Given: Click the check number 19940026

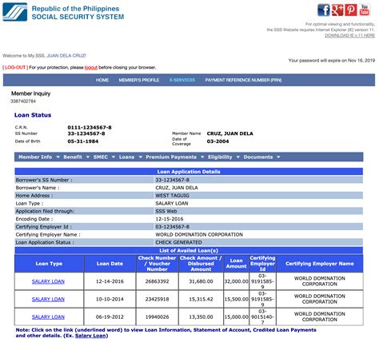Looking at the screenshot, I should [157, 317].
